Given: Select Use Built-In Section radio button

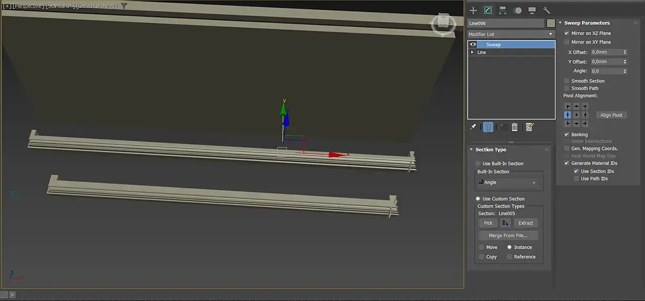Looking at the screenshot, I should pos(478,164).
